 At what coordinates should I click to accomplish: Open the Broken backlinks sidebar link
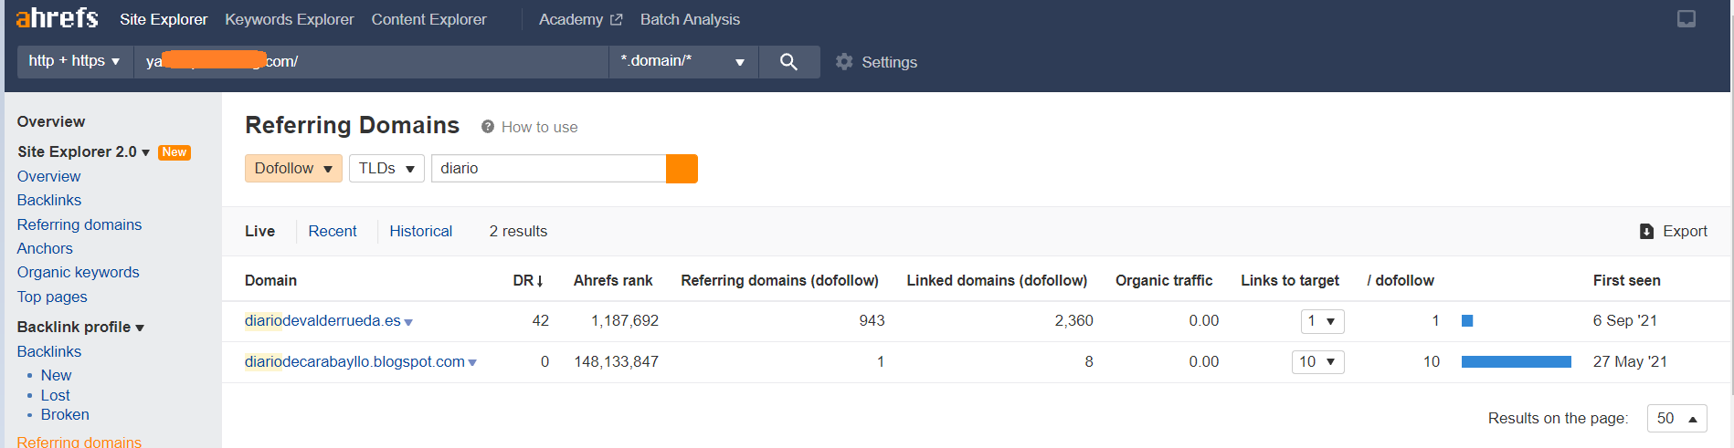click(65, 414)
